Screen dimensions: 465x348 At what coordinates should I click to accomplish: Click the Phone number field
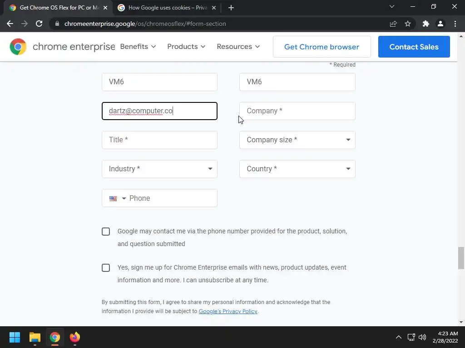point(173,198)
